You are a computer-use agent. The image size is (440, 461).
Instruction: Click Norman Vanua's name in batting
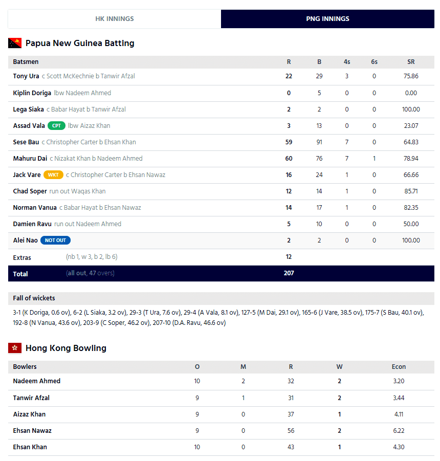[32, 208]
